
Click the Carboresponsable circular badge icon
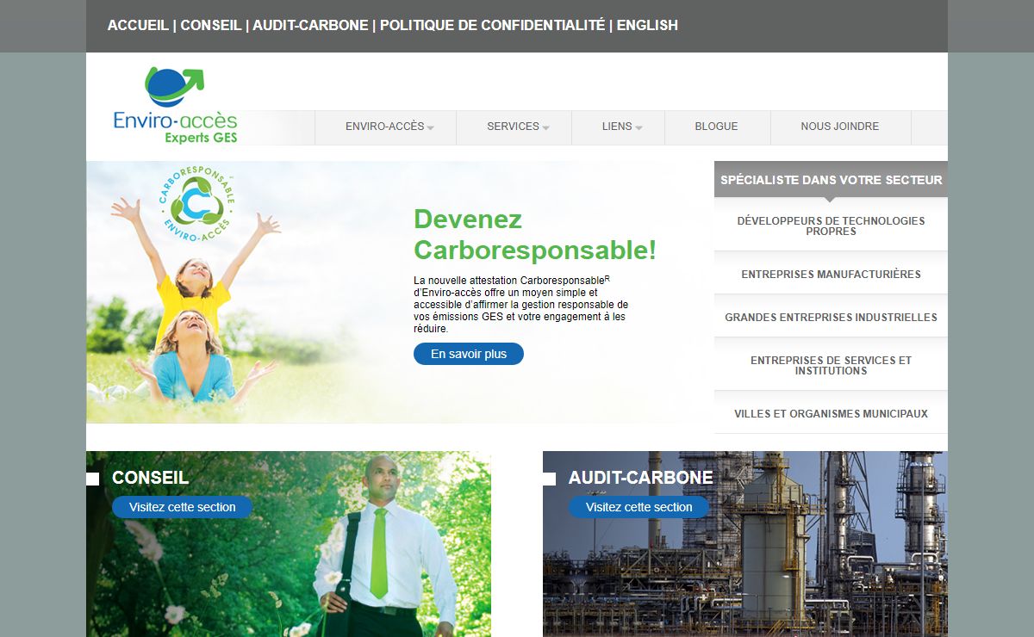pyautogui.click(x=197, y=205)
